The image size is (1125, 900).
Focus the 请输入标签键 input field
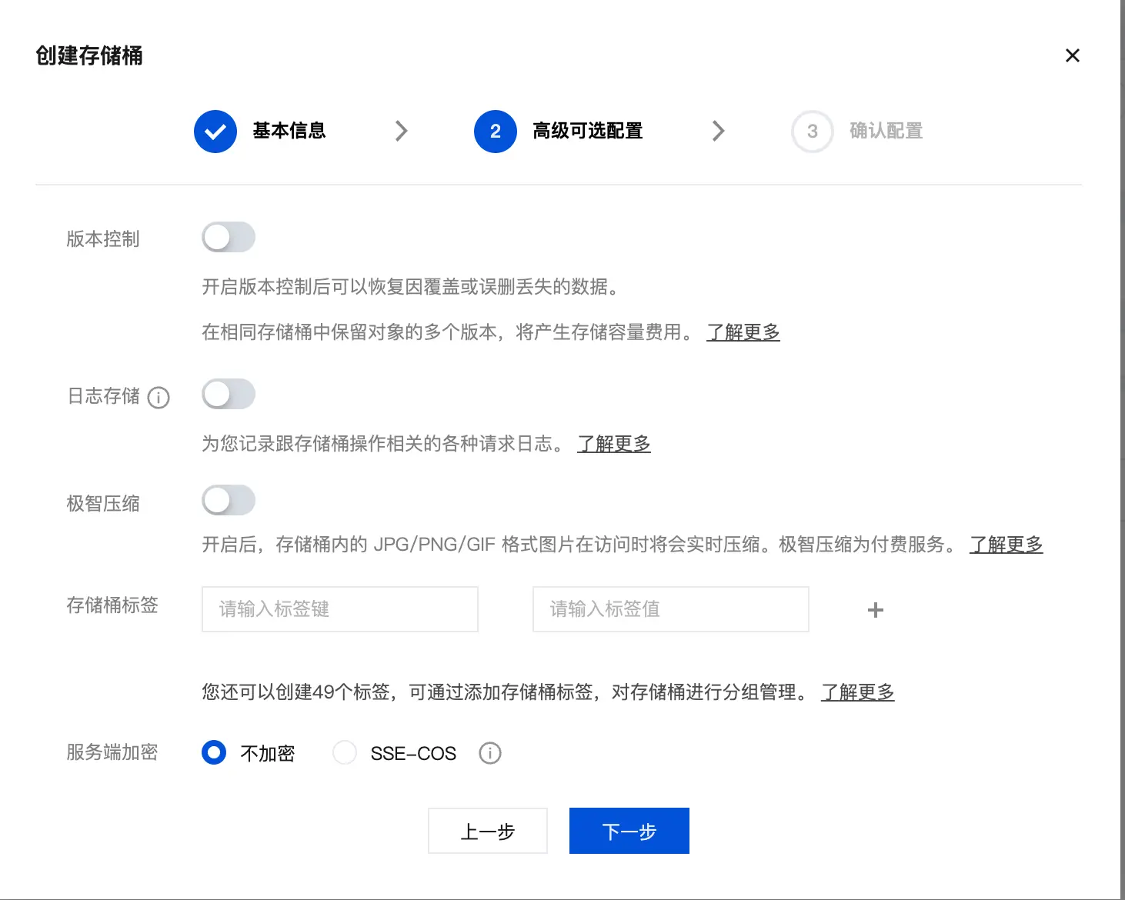click(x=339, y=609)
